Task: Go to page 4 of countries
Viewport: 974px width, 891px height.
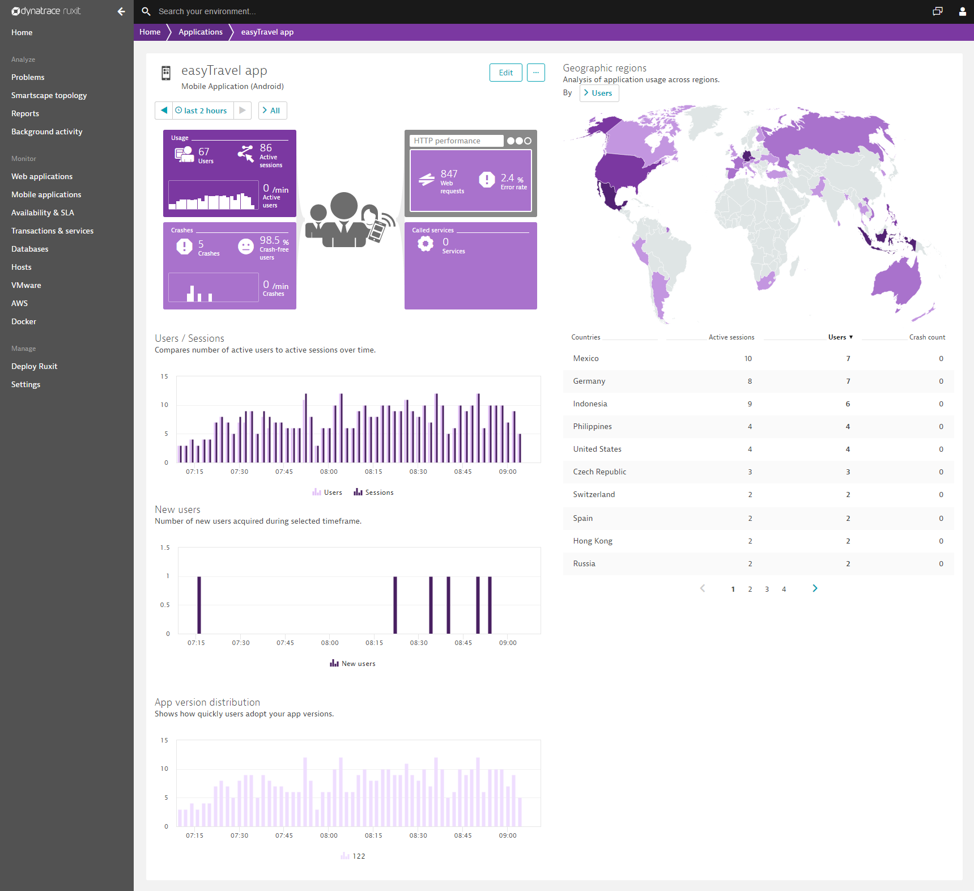Action: pyautogui.click(x=784, y=589)
